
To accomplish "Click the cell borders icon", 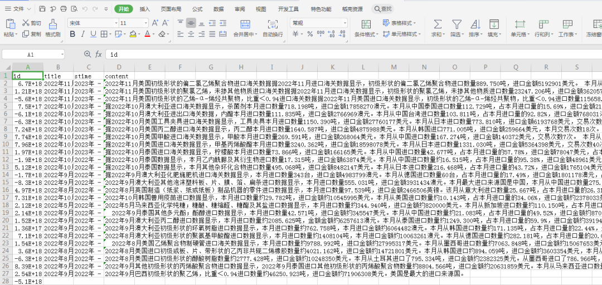I will coord(103,34).
